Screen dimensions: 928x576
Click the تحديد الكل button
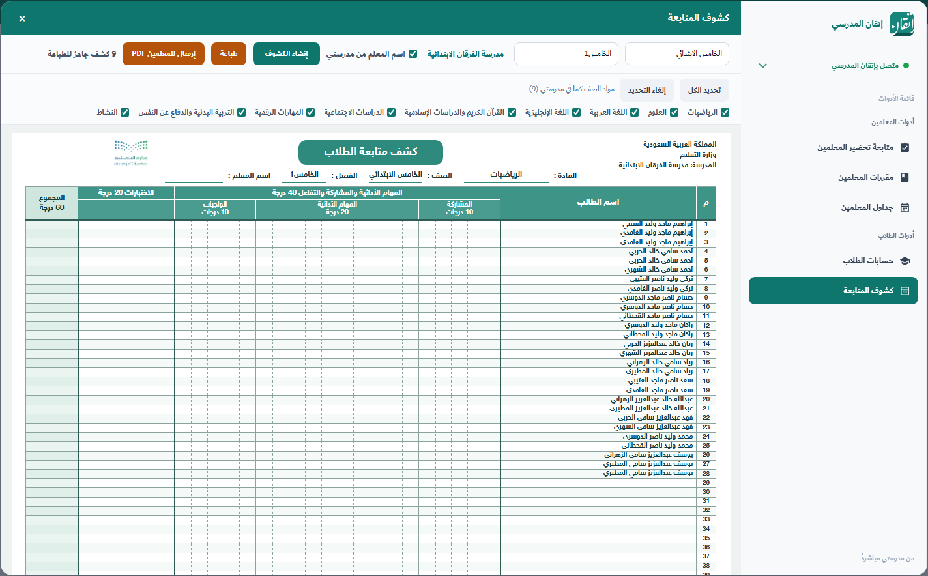click(704, 91)
